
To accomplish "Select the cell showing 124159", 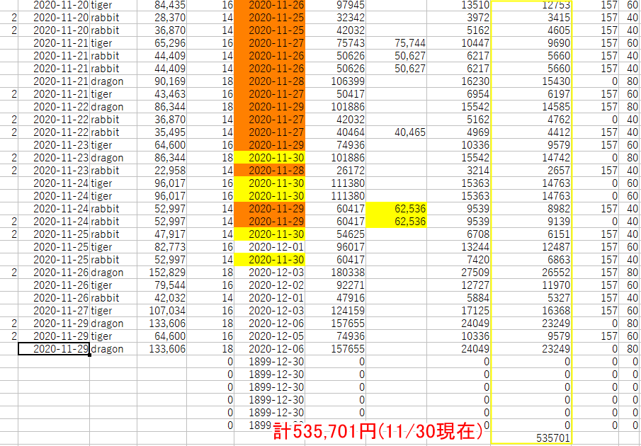I will (x=335, y=311).
